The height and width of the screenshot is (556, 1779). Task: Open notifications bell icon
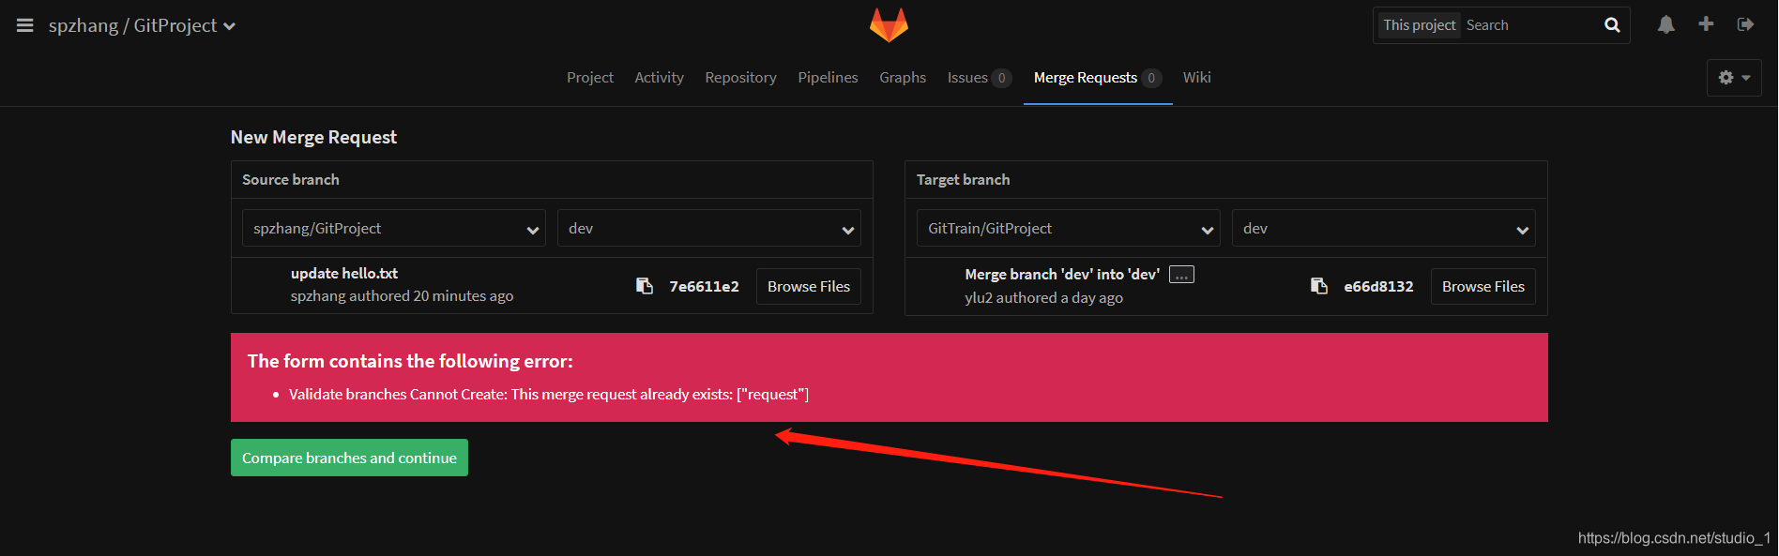click(x=1665, y=25)
